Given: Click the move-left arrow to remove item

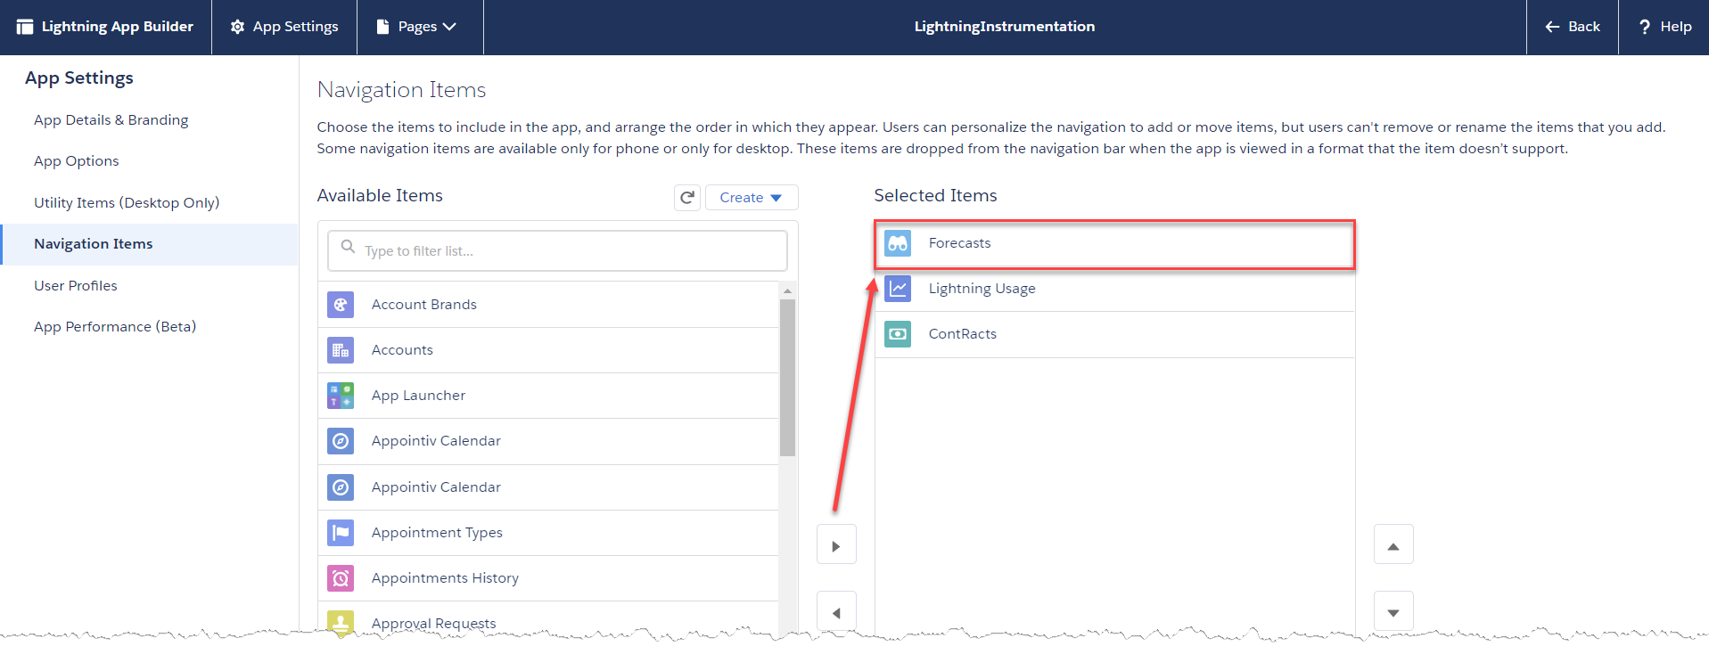Looking at the screenshot, I should pyautogui.click(x=836, y=612).
